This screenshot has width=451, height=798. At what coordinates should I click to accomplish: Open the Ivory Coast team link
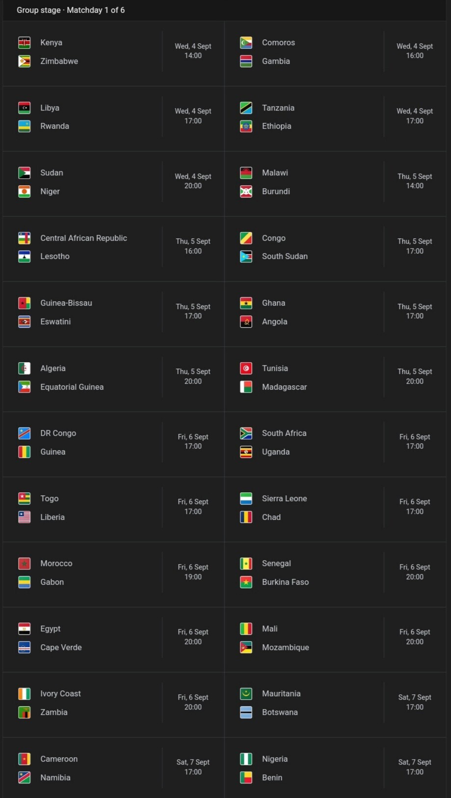(x=60, y=693)
